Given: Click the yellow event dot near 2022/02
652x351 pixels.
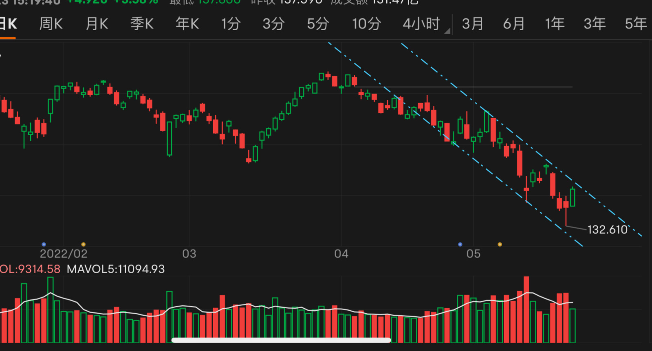Looking at the screenshot, I should point(83,245).
